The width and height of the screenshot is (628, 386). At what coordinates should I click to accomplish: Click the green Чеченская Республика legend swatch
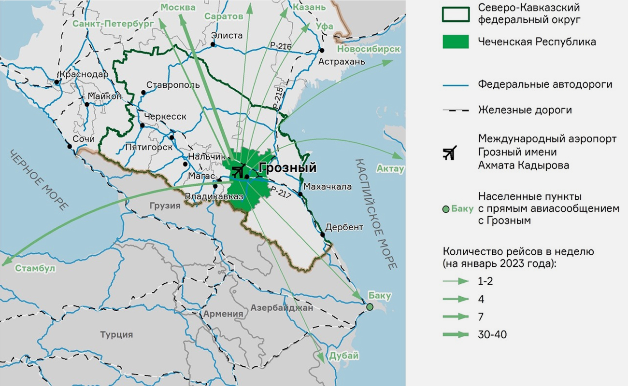pos(456,42)
